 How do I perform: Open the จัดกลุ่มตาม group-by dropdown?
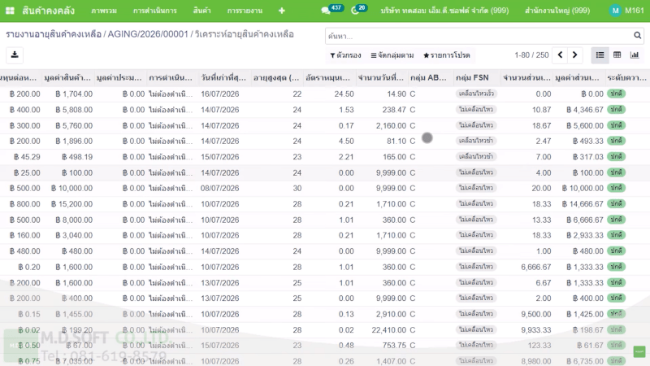tap(392, 55)
